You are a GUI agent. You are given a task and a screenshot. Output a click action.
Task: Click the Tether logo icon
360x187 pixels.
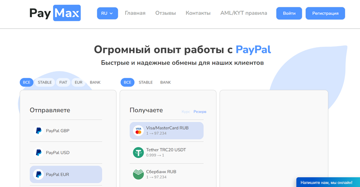tap(139, 152)
